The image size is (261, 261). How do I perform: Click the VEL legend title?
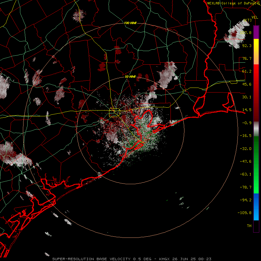(255, 17)
